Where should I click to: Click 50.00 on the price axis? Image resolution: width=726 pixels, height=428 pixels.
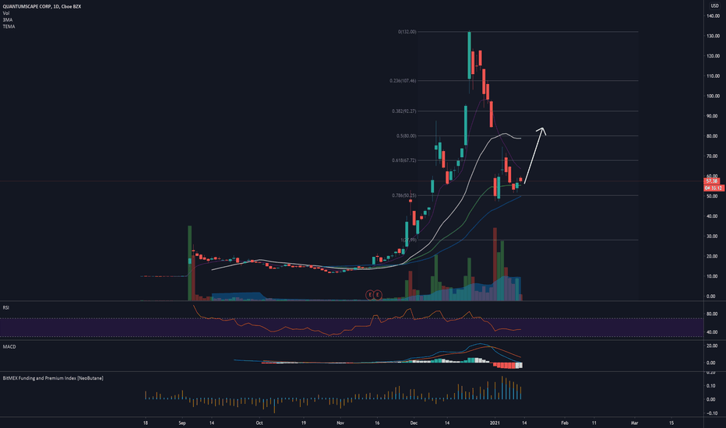[x=713, y=196]
